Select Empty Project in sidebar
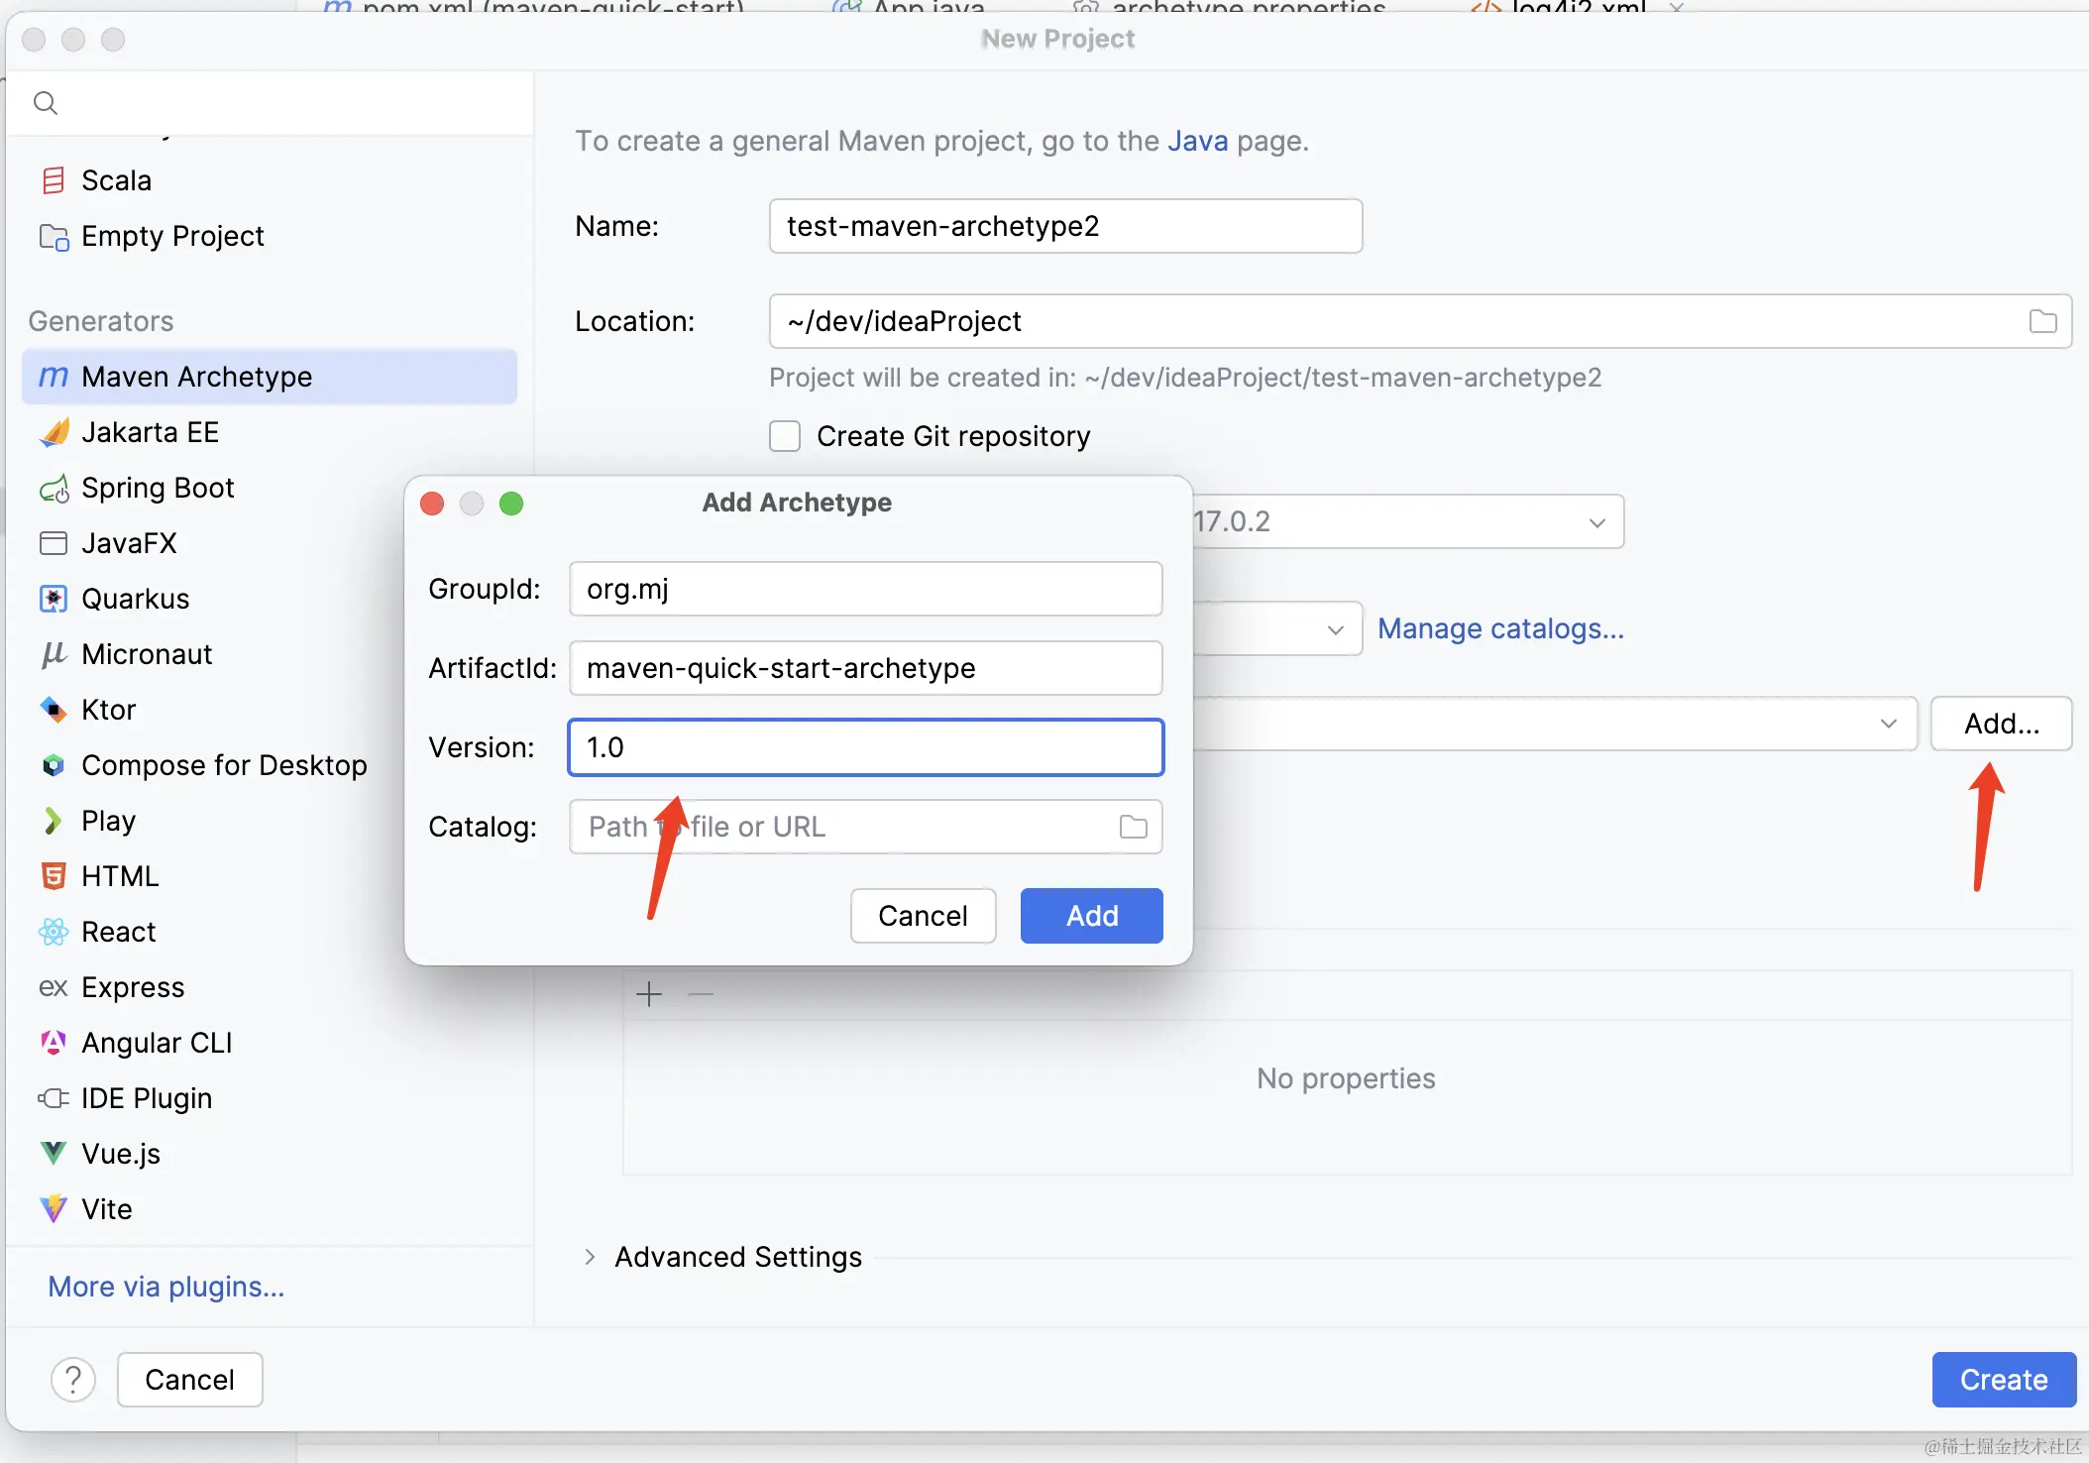 coord(172,236)
